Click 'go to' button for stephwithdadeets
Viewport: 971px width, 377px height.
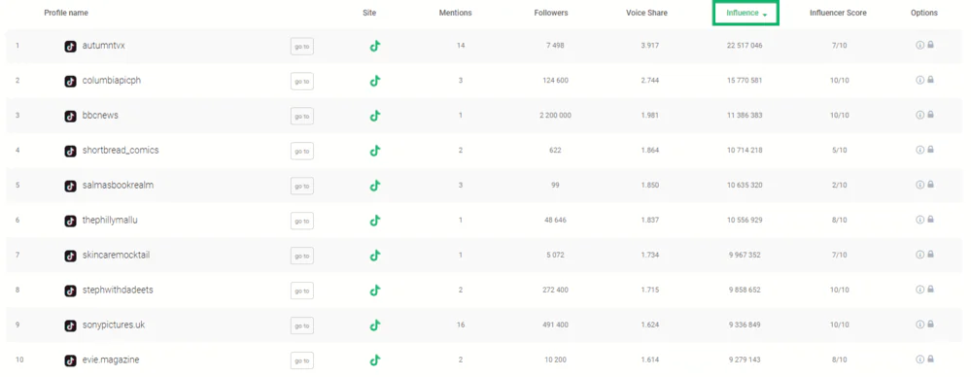(x=302, y=291)
